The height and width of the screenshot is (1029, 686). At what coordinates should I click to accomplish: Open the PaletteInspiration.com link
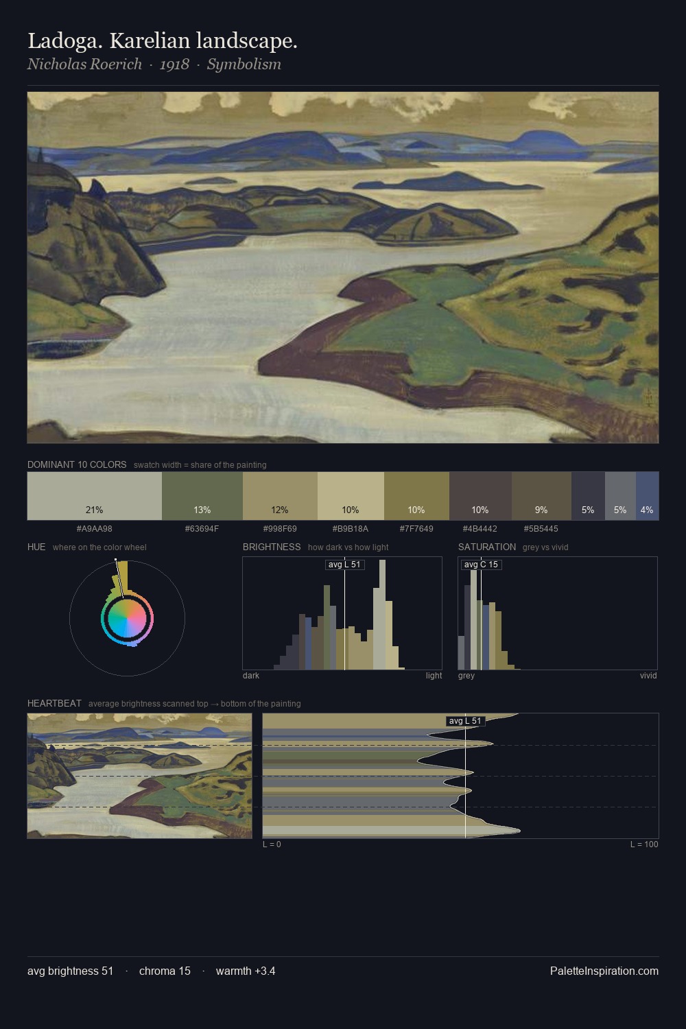coord(604,971)
